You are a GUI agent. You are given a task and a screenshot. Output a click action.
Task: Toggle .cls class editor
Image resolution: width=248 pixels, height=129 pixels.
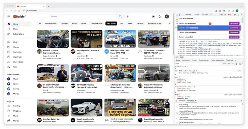pos(229,64)
